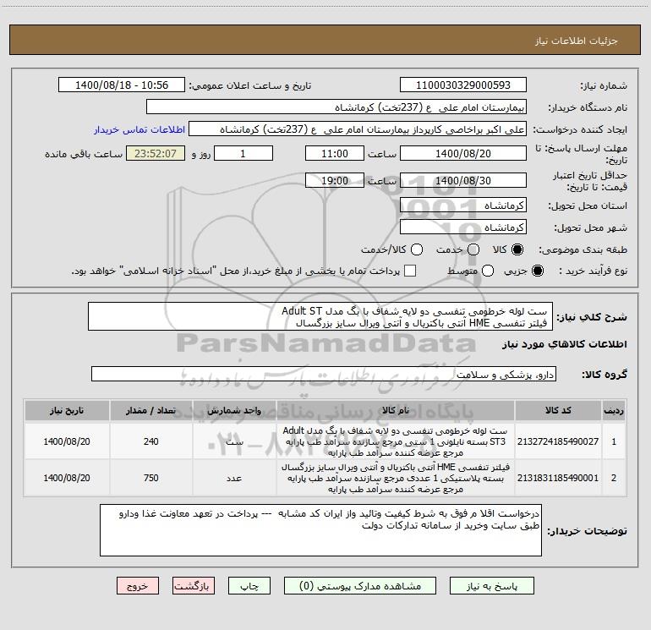Viewport: 651px width, 630px height.
Task: Click the need date of row 2
Action: [67, 478]
